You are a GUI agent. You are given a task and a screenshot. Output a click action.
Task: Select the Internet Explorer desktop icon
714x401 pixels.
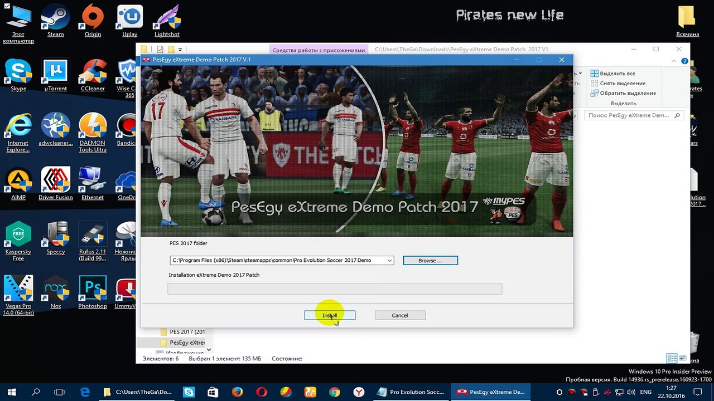[x=18, y=133]
